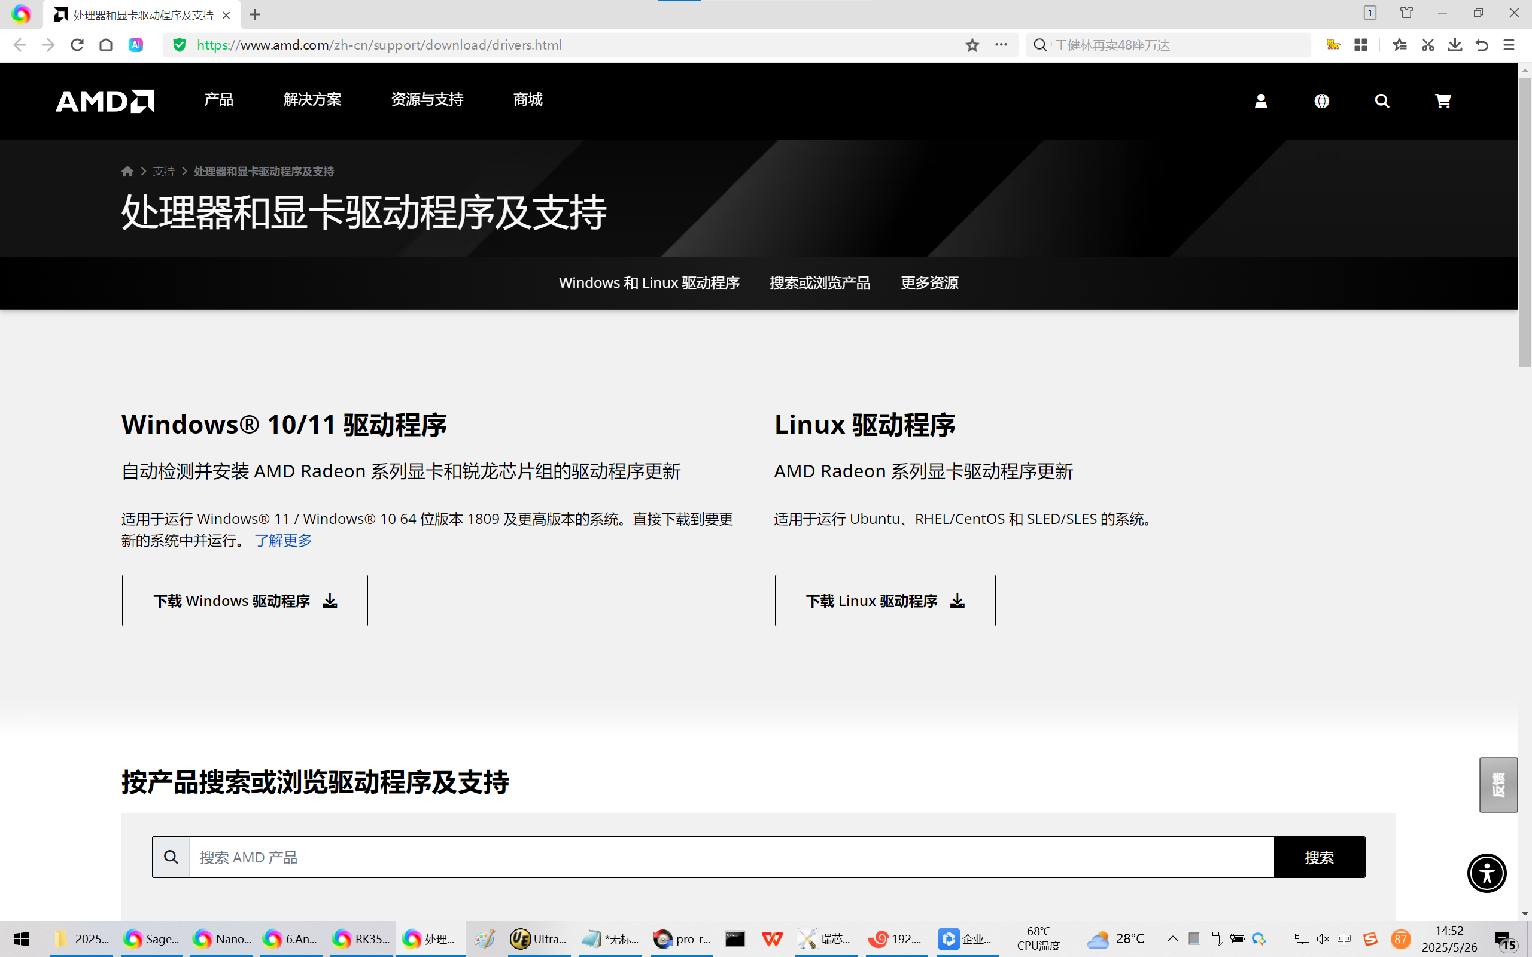Open the accessibility widget icon
This screenshot has width=1532, height=957.
click(1487, 873)
